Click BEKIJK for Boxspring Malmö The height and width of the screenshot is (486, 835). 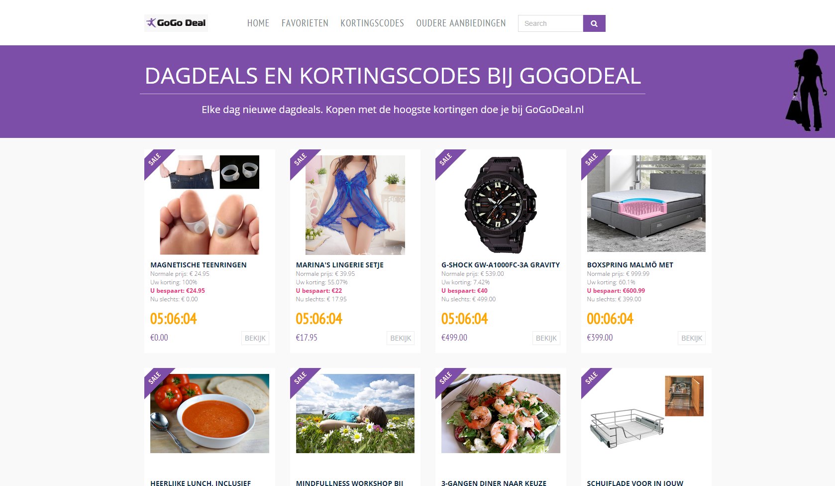pyautogui.click(x=692, y=338)
